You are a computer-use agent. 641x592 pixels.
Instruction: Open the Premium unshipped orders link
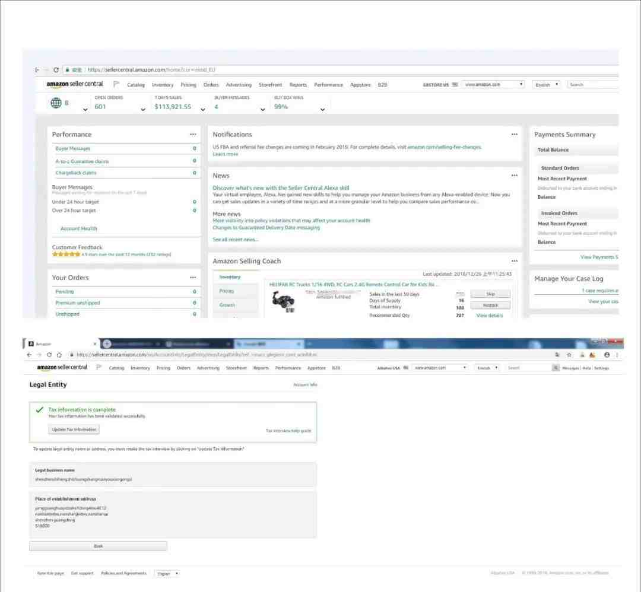pos(78,303)
